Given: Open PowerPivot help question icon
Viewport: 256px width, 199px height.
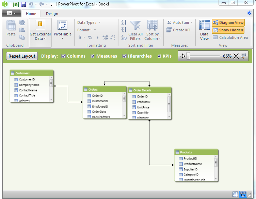Looking at the screenshot, I should (x=250, y=13).
